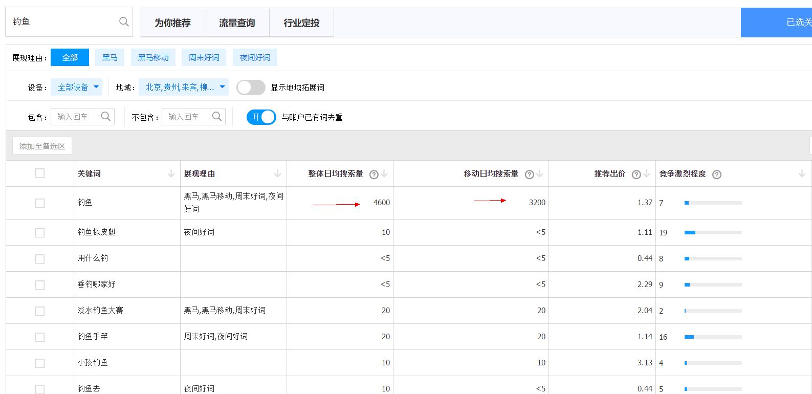This screenshot has height=394, width=812.
Task: Sort by 推荐出价 column arrow
Action: coord(647,174)
